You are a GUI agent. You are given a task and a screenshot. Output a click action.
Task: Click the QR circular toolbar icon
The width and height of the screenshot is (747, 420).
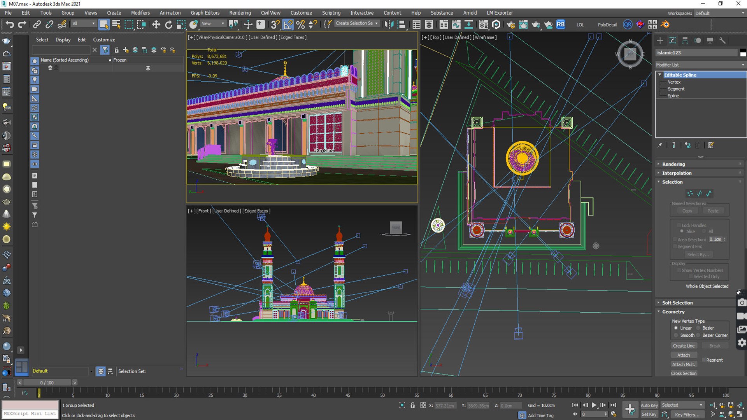coord(628,24)
